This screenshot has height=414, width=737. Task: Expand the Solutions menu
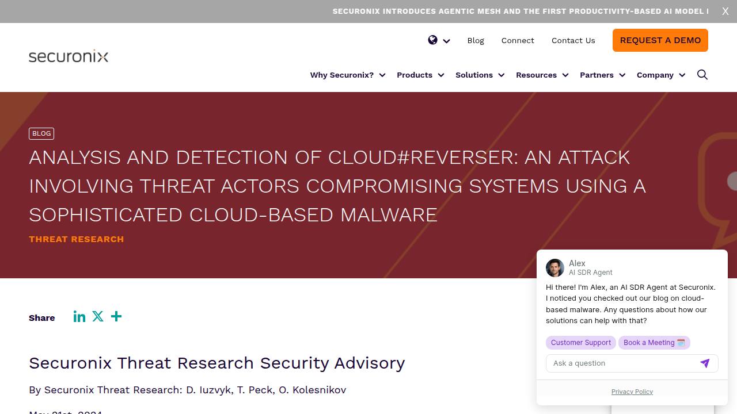point(480,75)
